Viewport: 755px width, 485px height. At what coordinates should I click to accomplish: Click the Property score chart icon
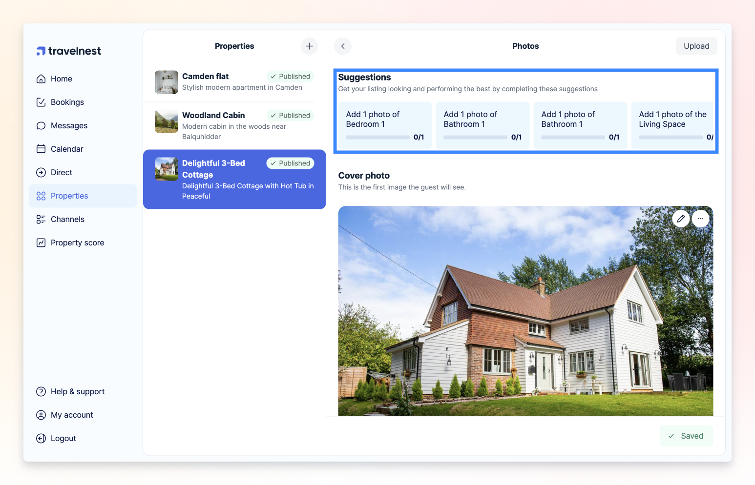[x=41, y=242]
